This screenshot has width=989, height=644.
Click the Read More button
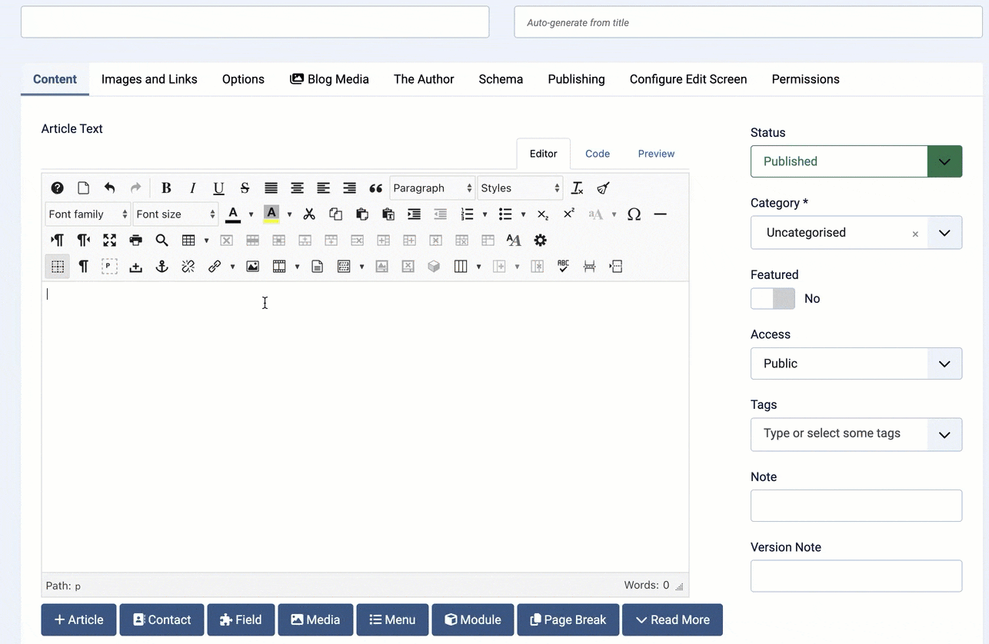click(x=671, y=619)
